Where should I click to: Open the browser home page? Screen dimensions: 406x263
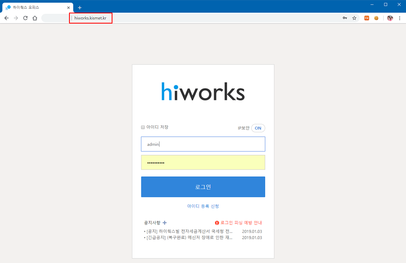[x=35, y=18]
